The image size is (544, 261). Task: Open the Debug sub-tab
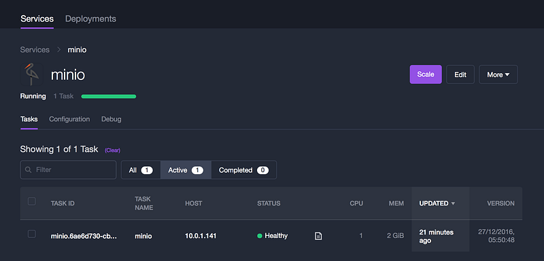112,119
